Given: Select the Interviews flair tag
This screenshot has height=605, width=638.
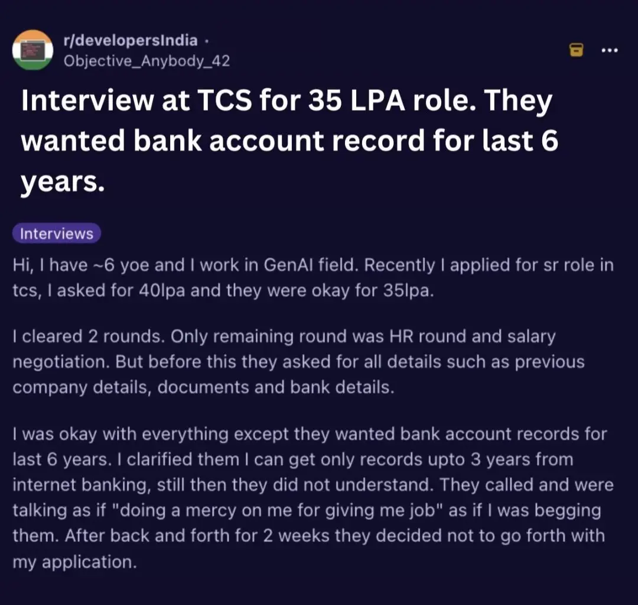Looking at the screenshot, I should [x=57, y=234].
